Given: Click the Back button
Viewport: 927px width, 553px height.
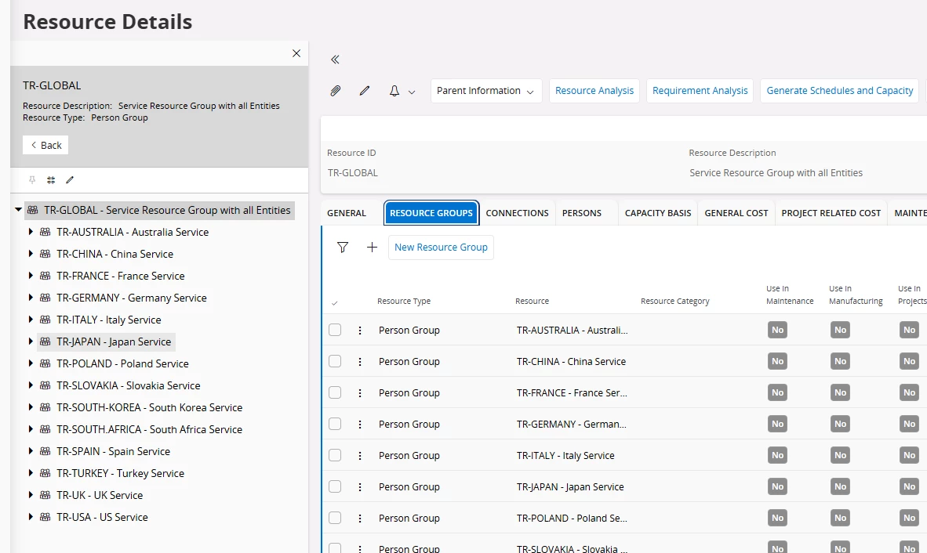Looking at the screenshot, I should click(45, 145).
